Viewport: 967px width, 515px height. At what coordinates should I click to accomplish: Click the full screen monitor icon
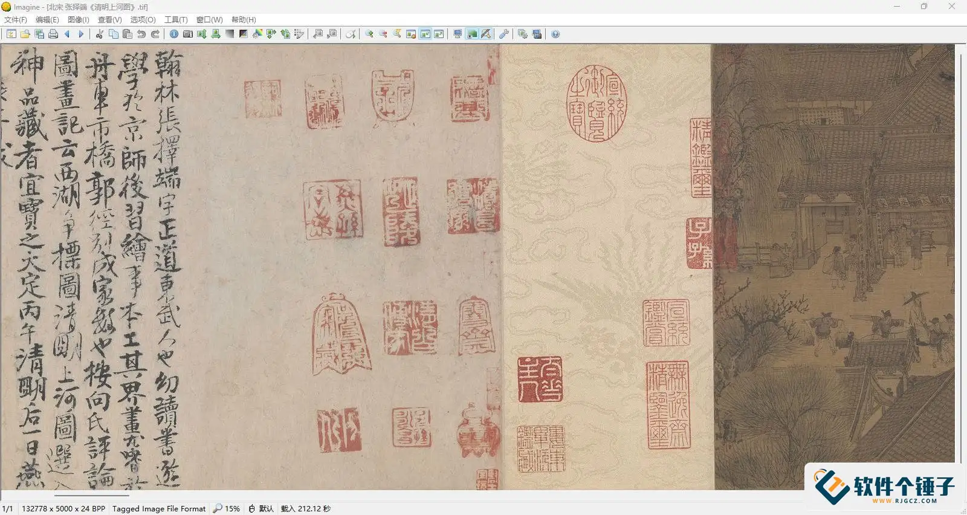[x=458, y=34]
